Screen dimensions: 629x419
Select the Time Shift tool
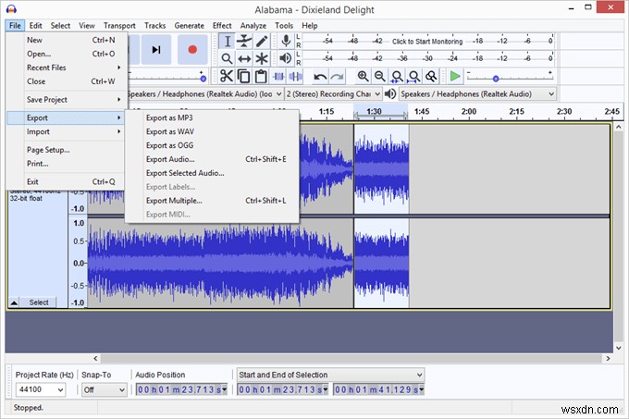[244, 59]
